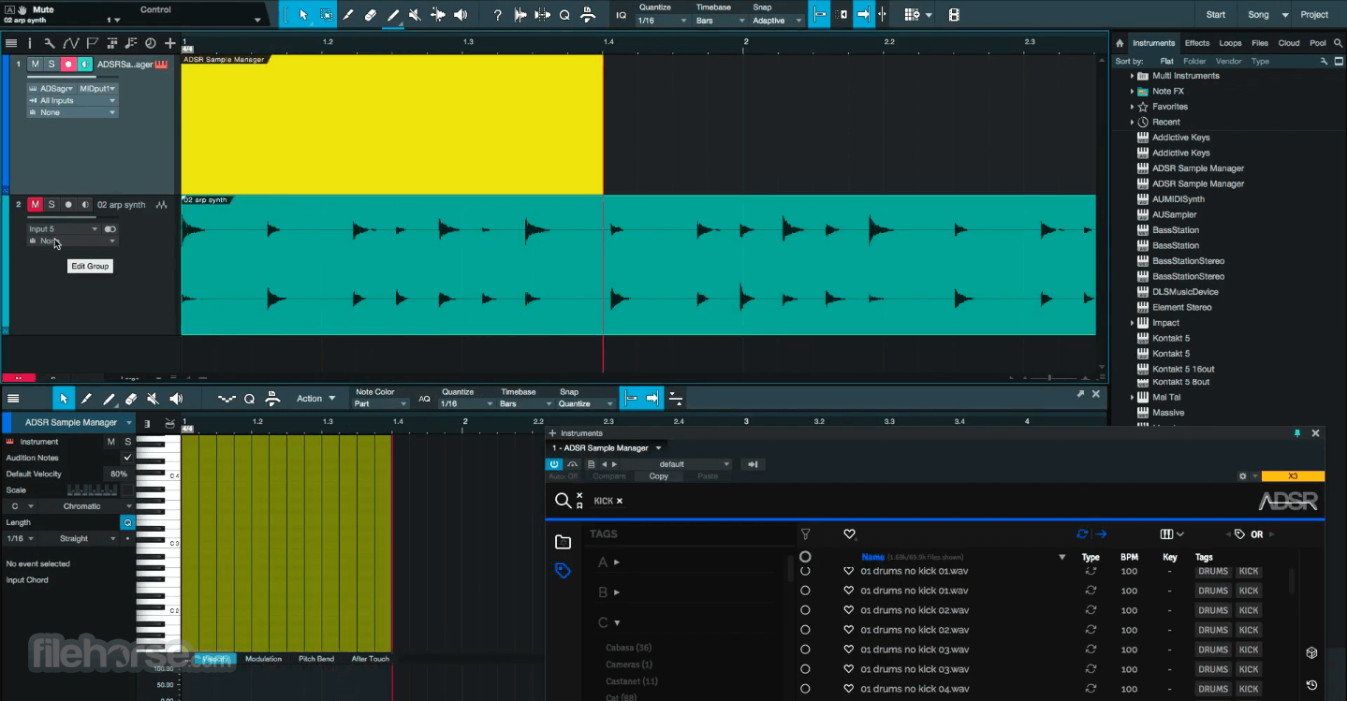This screenshot has width=1347, height=701.
Task: Unmute track 2 arp synth
Action: pos(35,205)
